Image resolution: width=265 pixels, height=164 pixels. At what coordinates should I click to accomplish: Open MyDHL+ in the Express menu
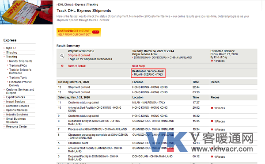(11, 48)
